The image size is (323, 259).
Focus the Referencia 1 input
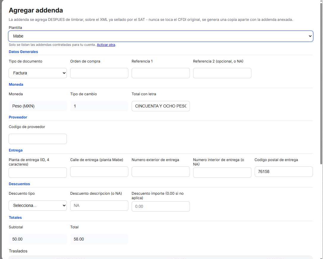[161, 73]
